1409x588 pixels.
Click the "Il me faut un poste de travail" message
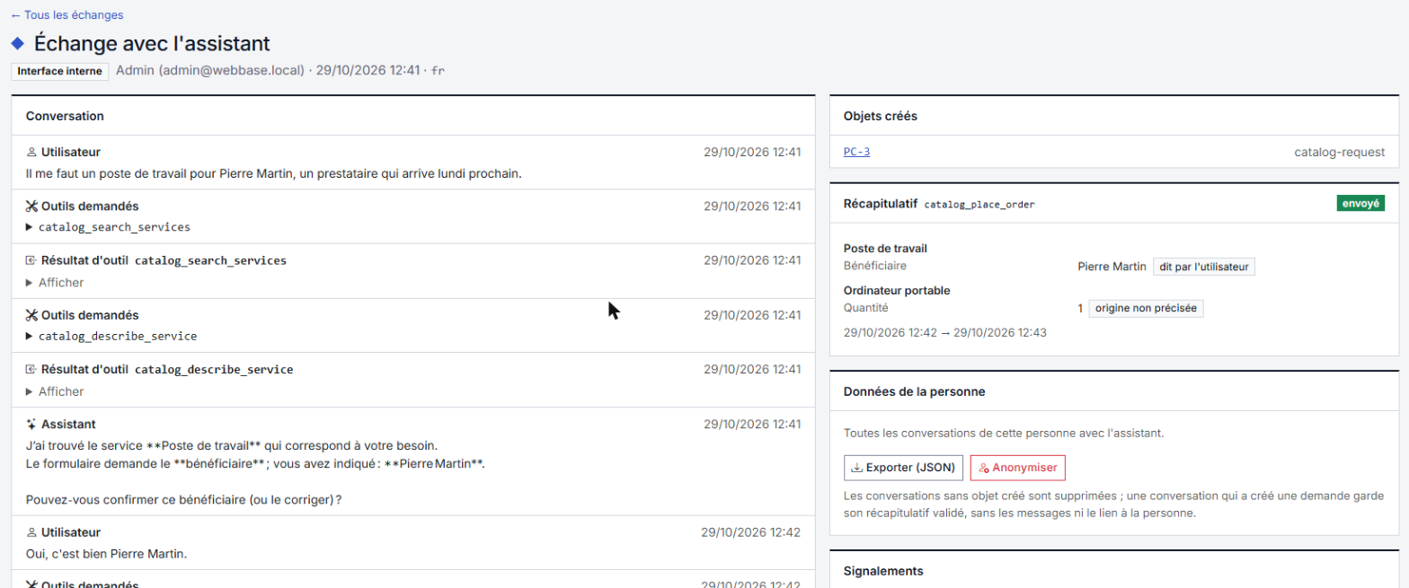[274, 173]
